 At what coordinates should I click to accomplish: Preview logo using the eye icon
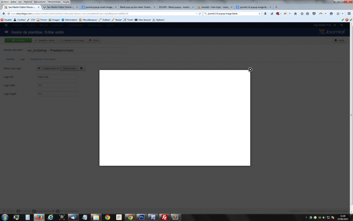(x=39, y=68)
